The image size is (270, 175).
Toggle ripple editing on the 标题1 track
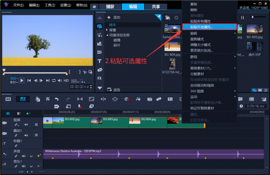coord(16,146)
